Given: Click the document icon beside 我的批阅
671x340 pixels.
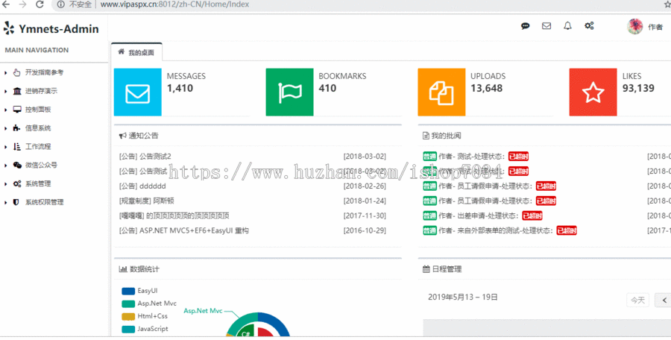Looking at the screenshot, I should (x=426, y=136).
